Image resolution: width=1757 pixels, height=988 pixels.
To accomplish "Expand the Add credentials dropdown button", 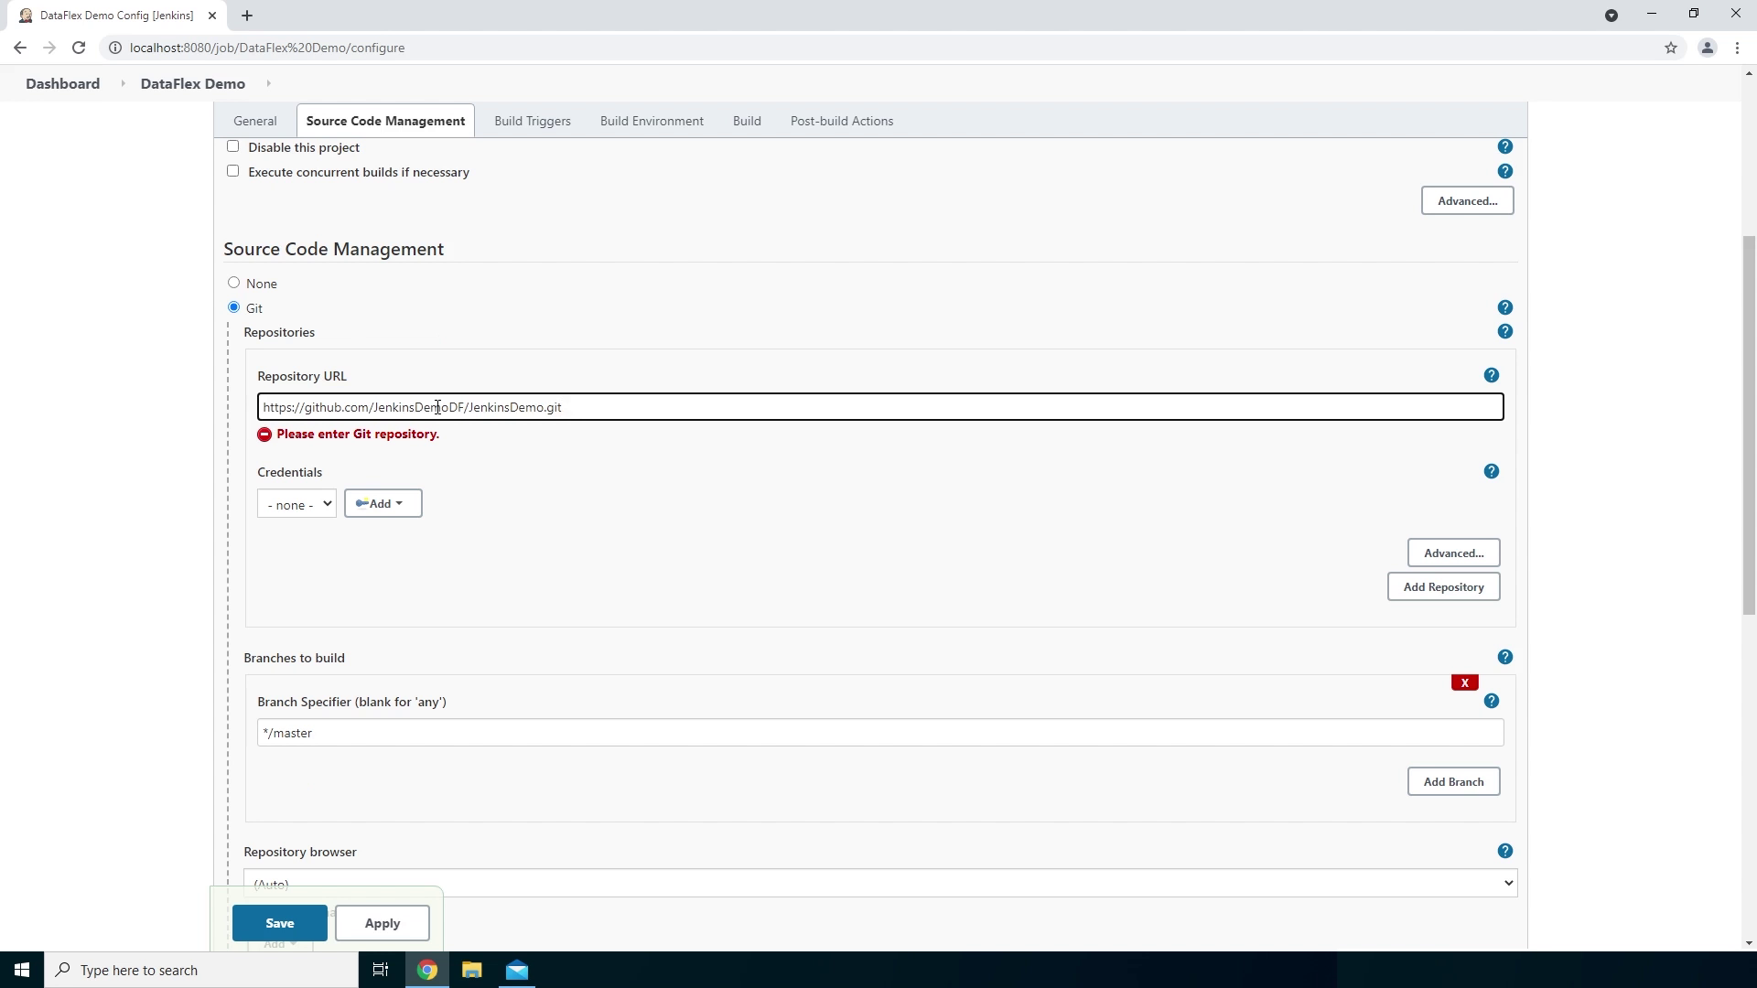I will [x=383, y=503].
